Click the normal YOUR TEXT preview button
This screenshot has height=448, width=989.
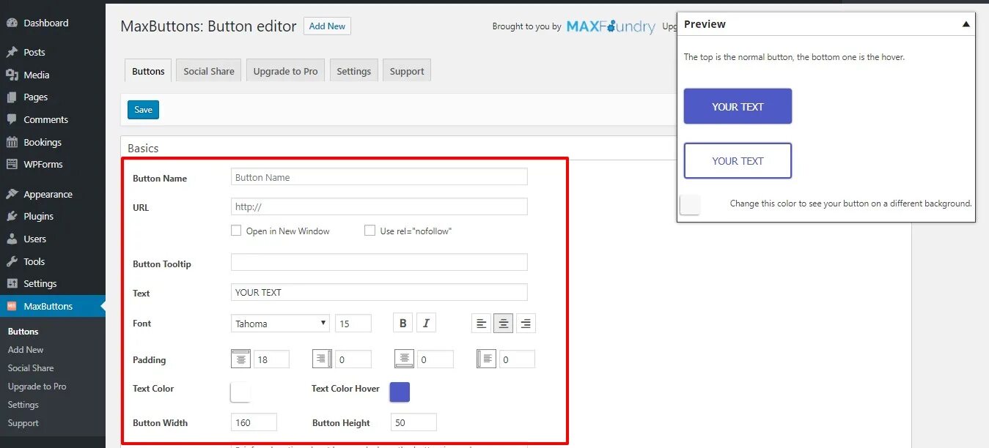tap(738, 106)
